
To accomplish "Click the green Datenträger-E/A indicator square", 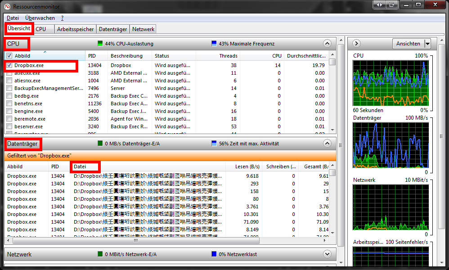I will [100, 144].
